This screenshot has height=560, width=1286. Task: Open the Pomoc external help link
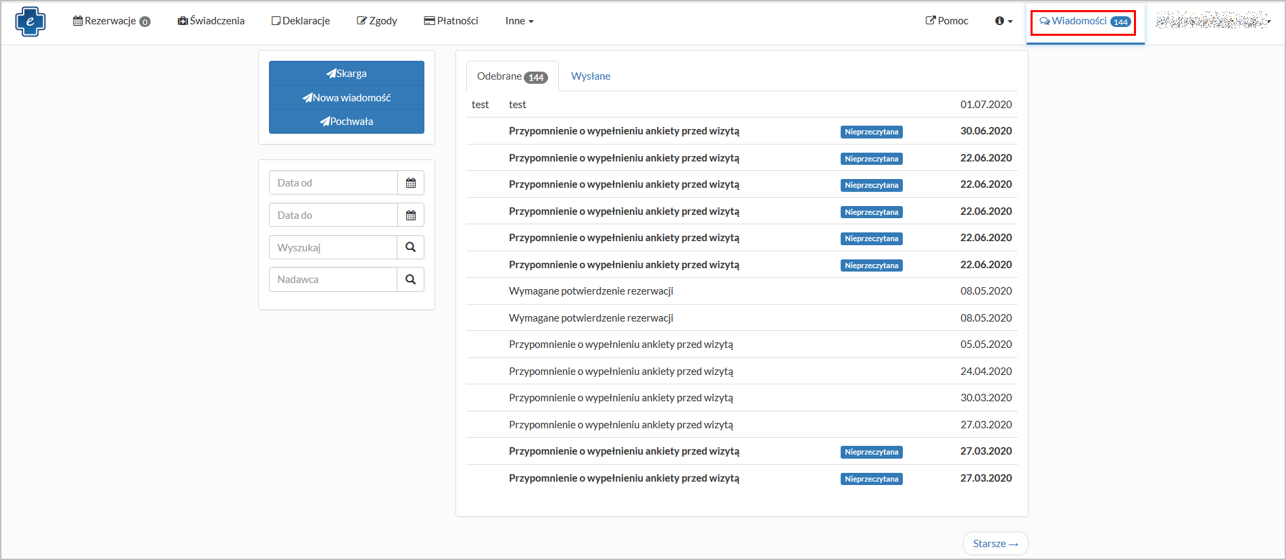tap(947, 21)
